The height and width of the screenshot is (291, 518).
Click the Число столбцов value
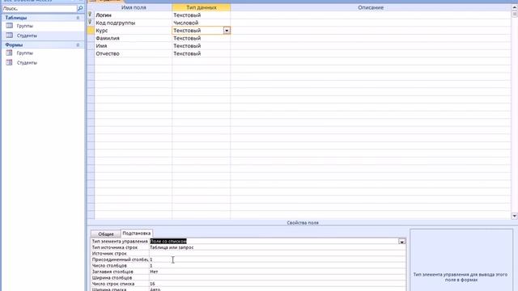tap(277, 266)
